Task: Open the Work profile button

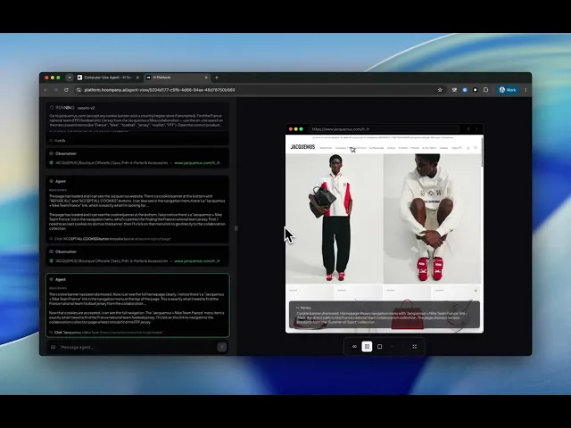Action: click(x=508, y=90)
